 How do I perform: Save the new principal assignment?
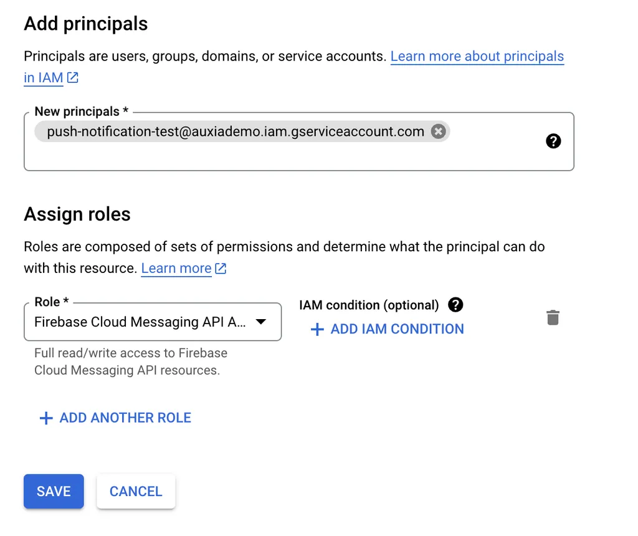[54, 491]
